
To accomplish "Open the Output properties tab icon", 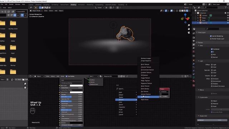I will pos(194,41).
